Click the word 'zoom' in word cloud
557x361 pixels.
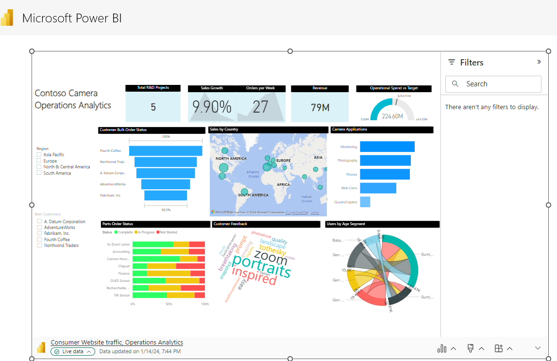pyautogui.click(x=270, y=257)
